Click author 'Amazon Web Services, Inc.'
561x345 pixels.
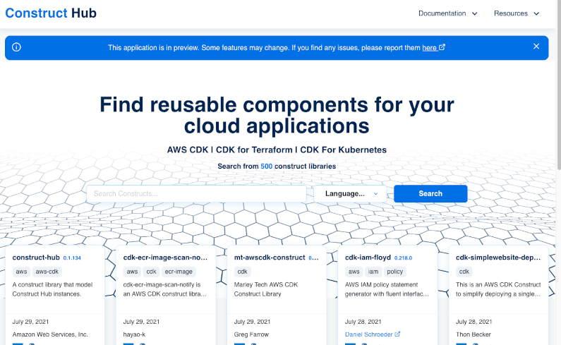[x=50, y=334]
